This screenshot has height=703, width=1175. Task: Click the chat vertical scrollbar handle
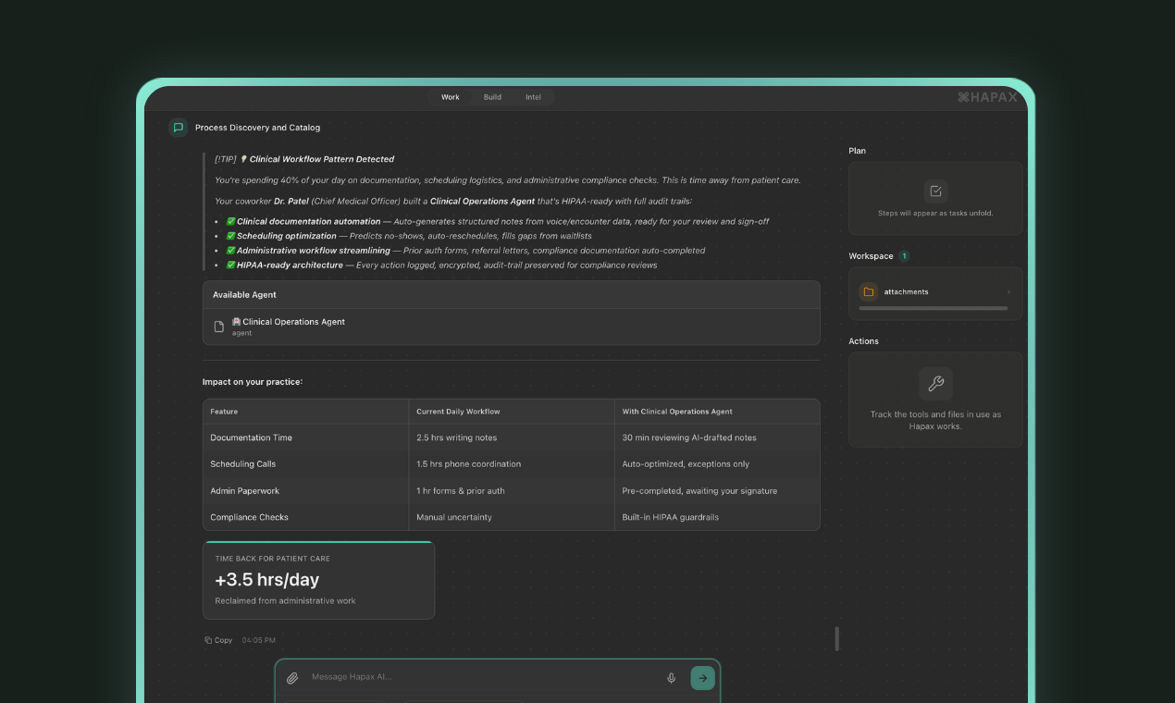[x=837, y=638]
